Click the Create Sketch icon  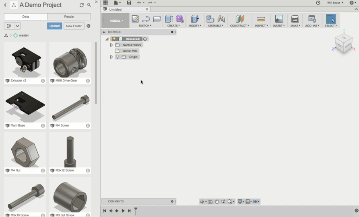pos(135,19)
